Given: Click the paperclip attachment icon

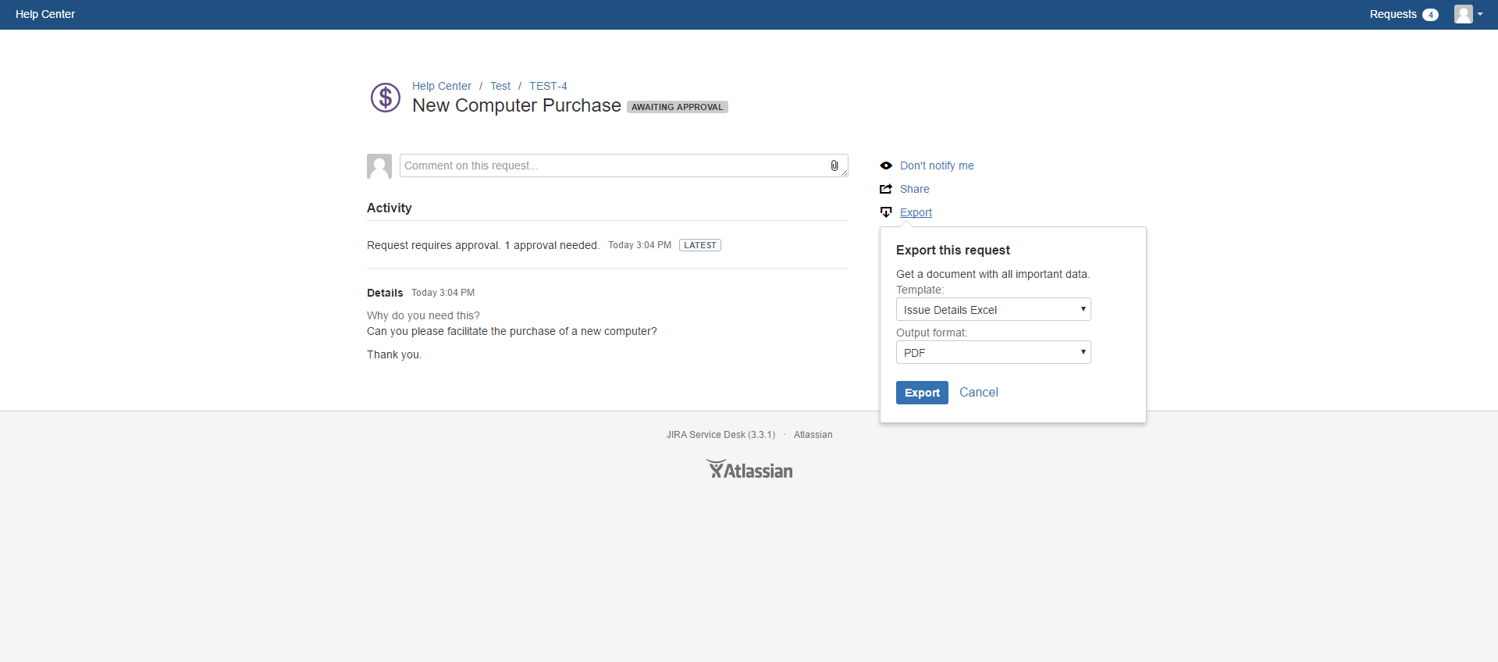Looking at the screenshot, I should pyautogui.click(x=834, y=165).
